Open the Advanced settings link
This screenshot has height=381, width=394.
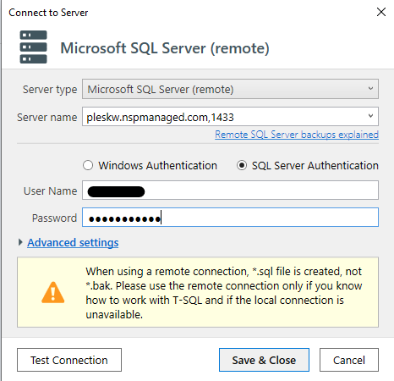[x=73, y=242]
